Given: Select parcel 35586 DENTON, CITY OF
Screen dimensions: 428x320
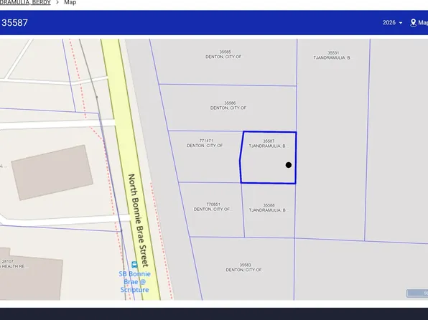Looking at the screenshot, I should click(228, 105).
